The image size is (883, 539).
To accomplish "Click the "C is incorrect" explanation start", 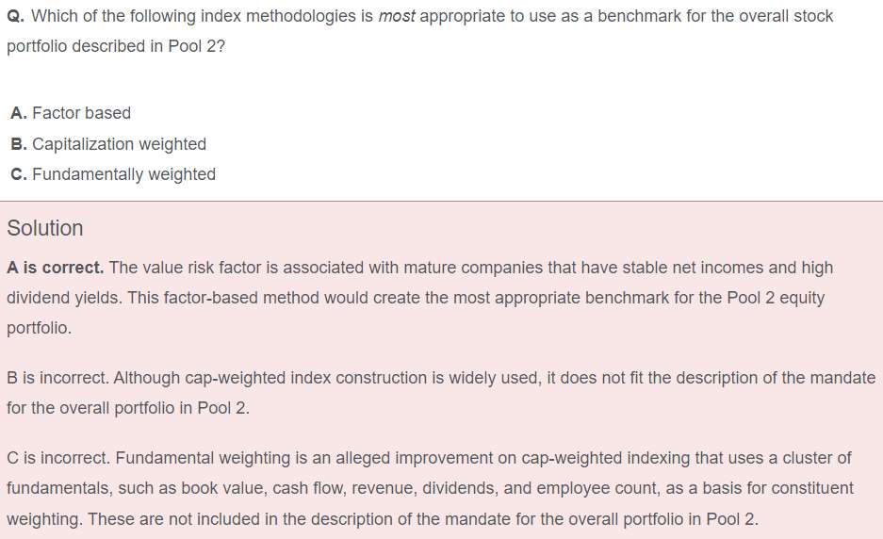I will (57, 458).
